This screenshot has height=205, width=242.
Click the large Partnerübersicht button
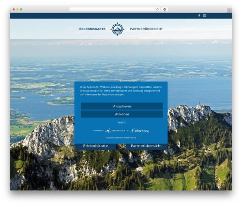coord(146,146)
